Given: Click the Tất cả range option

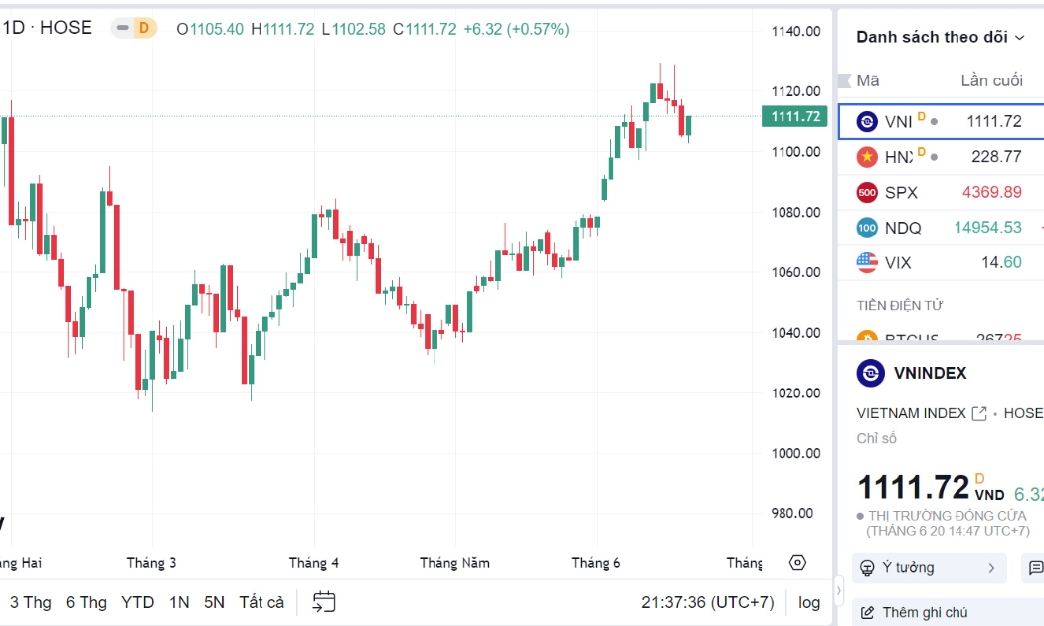Looking at the screenshot, I should coord(261,602).
